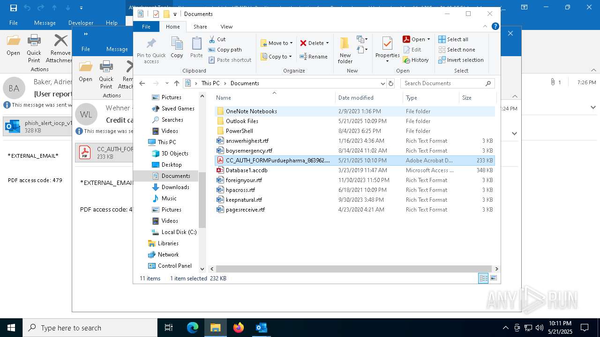Open the Delete dropdown arrow
This screenshot has width=600, height=337.
click(327, 43)
